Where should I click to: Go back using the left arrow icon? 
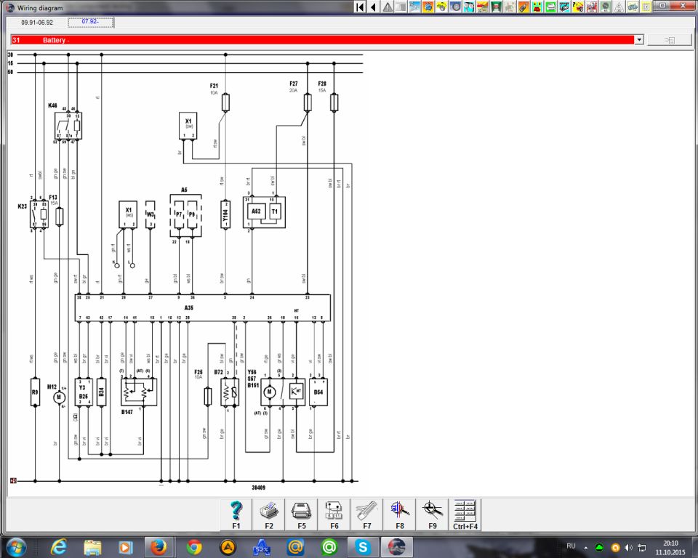click(x=374, y=7)
